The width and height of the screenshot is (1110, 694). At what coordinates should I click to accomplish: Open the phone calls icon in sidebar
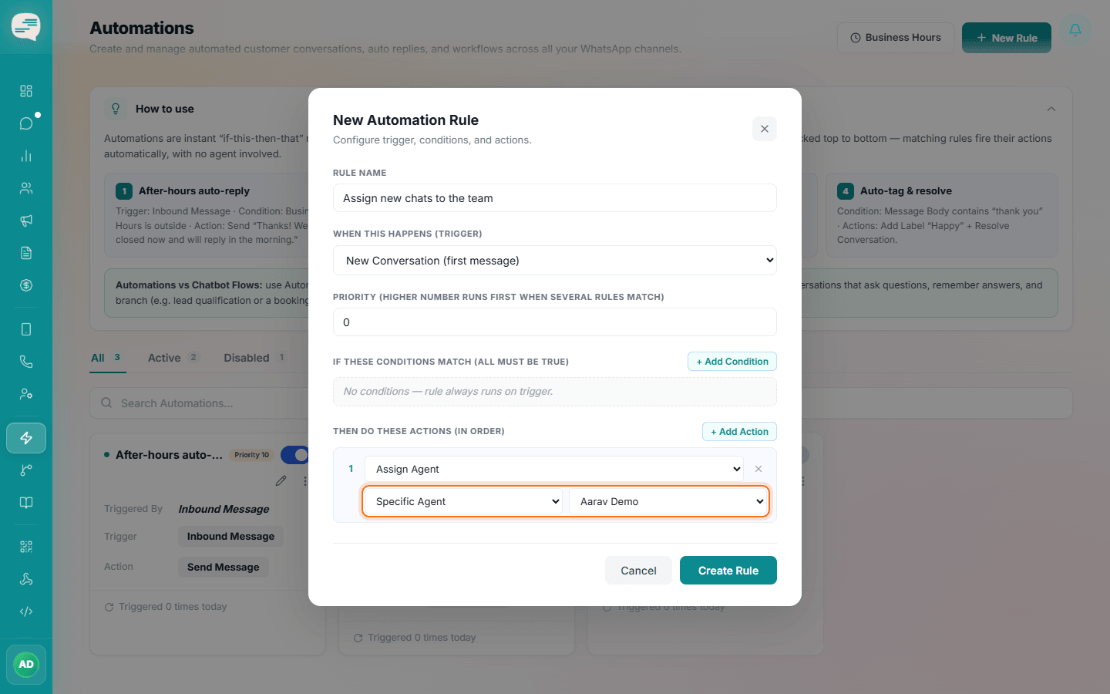pyautogui.click(x=26, y=362)
